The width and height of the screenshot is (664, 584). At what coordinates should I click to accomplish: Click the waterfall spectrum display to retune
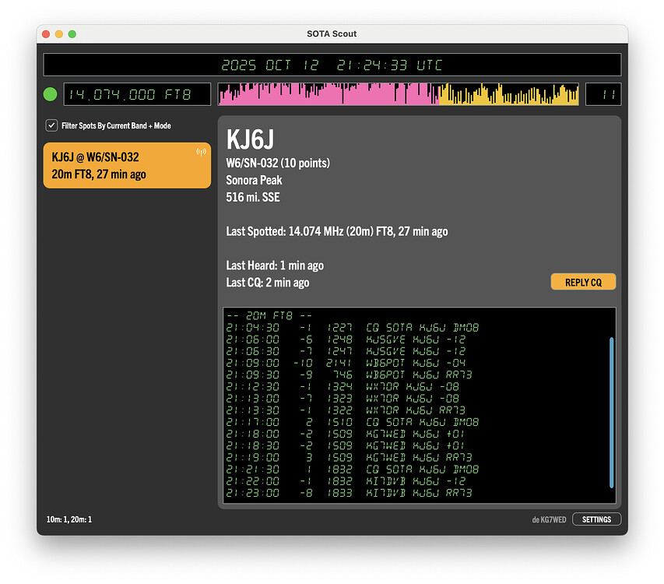point(397,93)
